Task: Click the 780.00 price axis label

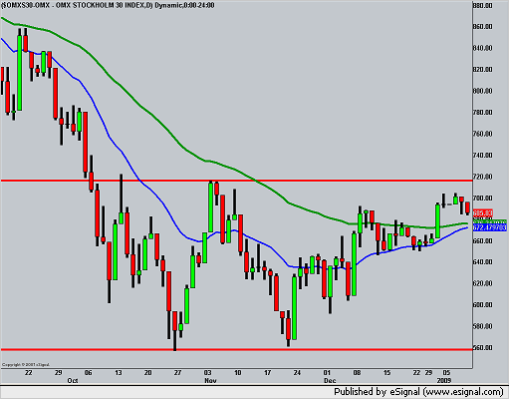Action: coord(483,113)
